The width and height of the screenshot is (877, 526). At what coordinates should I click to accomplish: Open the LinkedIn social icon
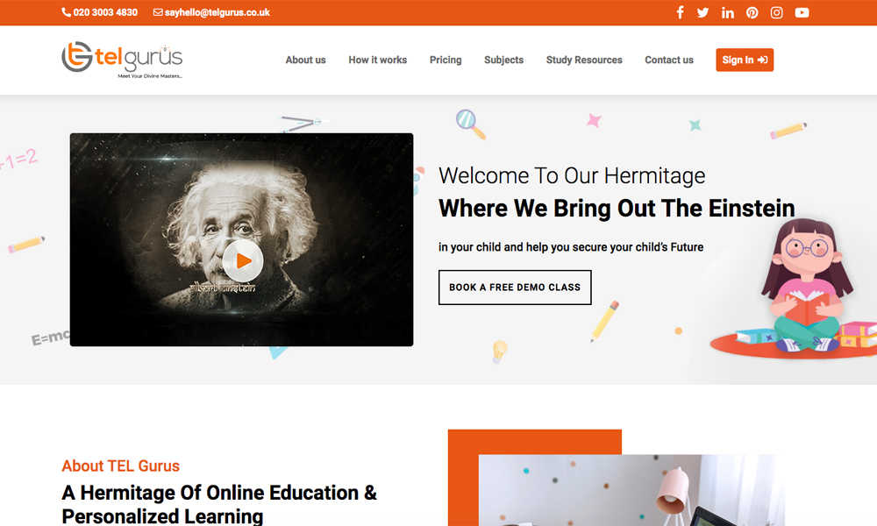727,12
